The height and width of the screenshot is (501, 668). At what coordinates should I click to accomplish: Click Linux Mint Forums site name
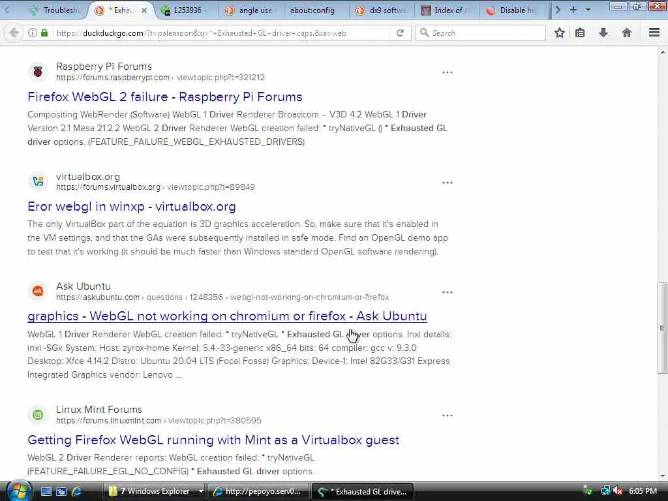click(x=99, y=410)
